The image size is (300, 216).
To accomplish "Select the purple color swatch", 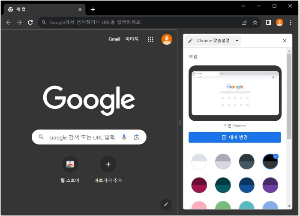I will (270, 185).
